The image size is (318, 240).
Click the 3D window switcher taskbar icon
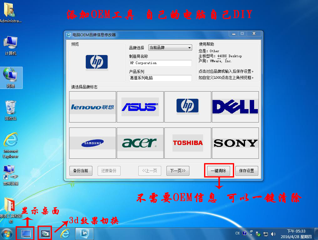(x=45, y=234)
